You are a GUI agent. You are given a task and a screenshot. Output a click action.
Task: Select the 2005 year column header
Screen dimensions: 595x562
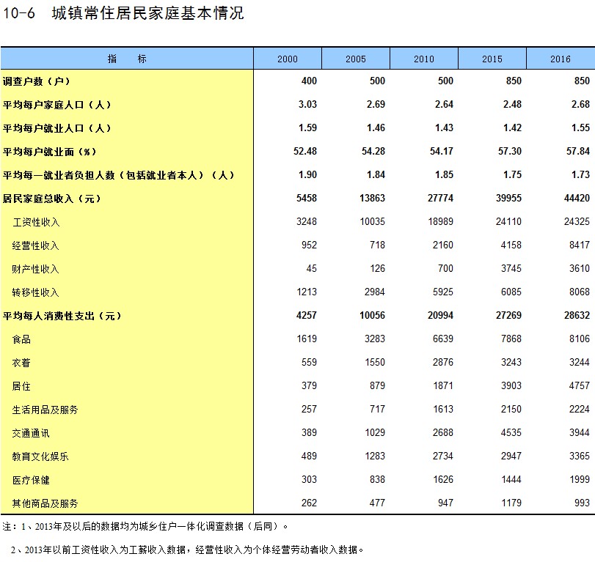[356, 59]
